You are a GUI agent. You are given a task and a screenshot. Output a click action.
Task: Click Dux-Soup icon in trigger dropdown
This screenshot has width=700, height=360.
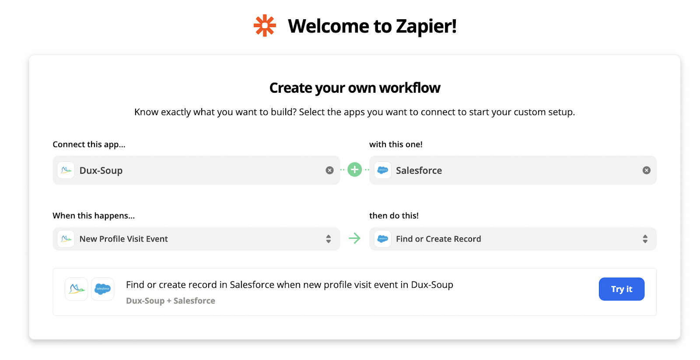[66, 239]
